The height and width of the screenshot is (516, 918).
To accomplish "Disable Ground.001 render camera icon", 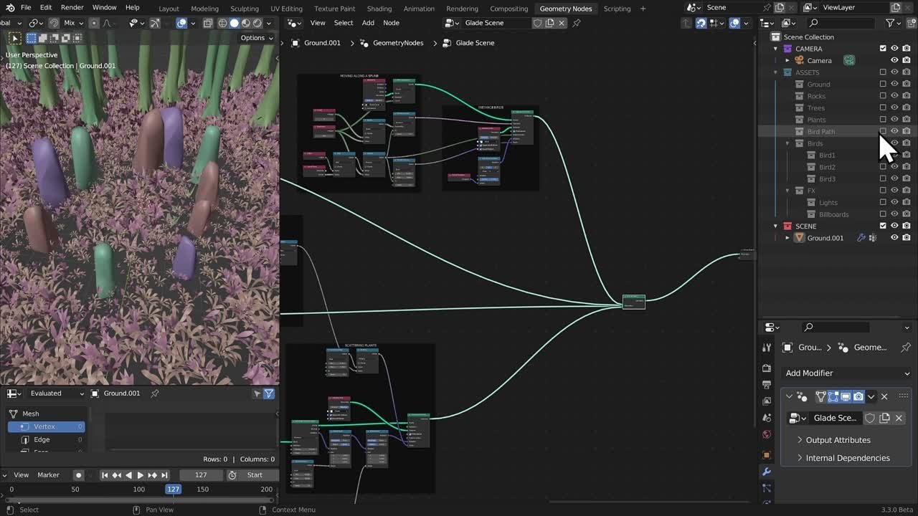I will tap(907, 238).
